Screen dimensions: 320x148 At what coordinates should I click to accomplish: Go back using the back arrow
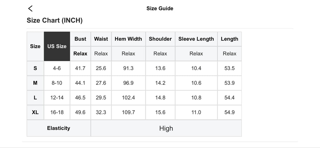30,8
